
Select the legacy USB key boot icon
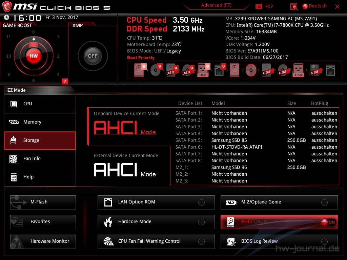[299, 70]
